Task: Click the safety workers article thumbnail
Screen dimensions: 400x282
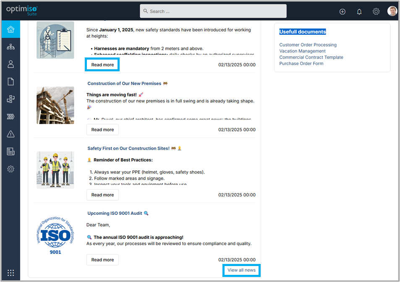Action: 55,170
